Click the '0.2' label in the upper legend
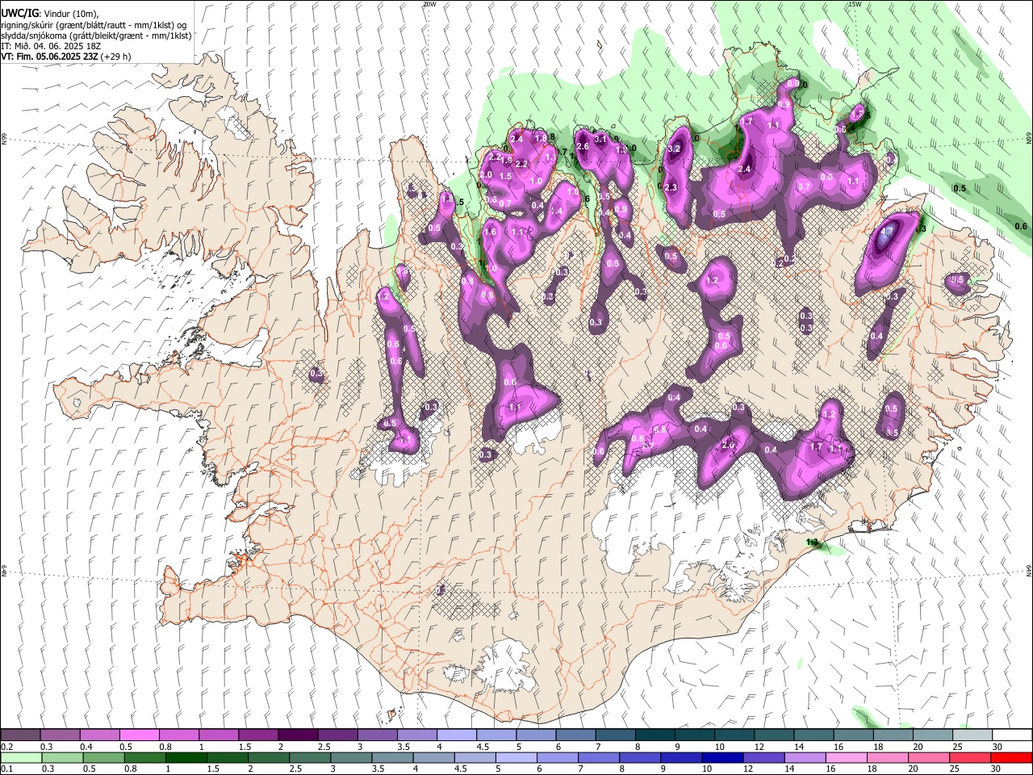 pyautogui.click(x=7, y=747)
